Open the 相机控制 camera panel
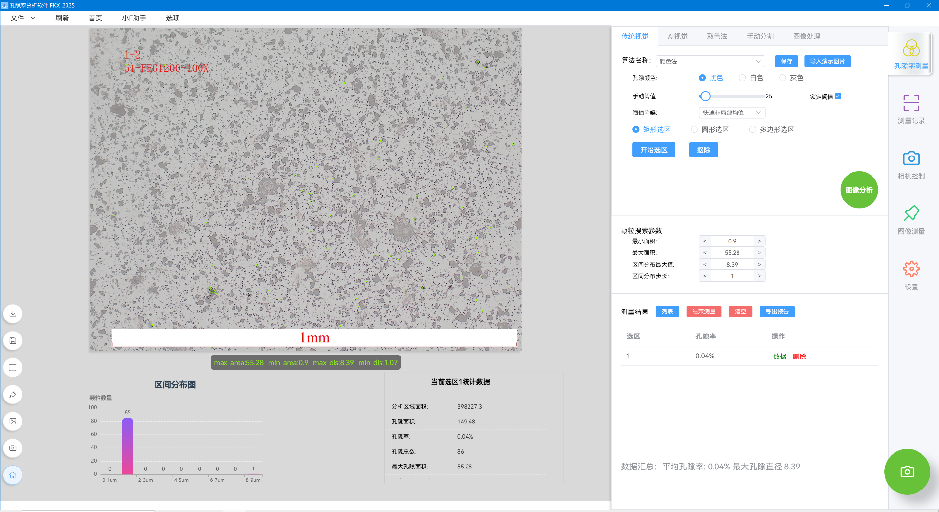Screen dimensions: 939x512 pyautogui.click(x=911, y=165)
